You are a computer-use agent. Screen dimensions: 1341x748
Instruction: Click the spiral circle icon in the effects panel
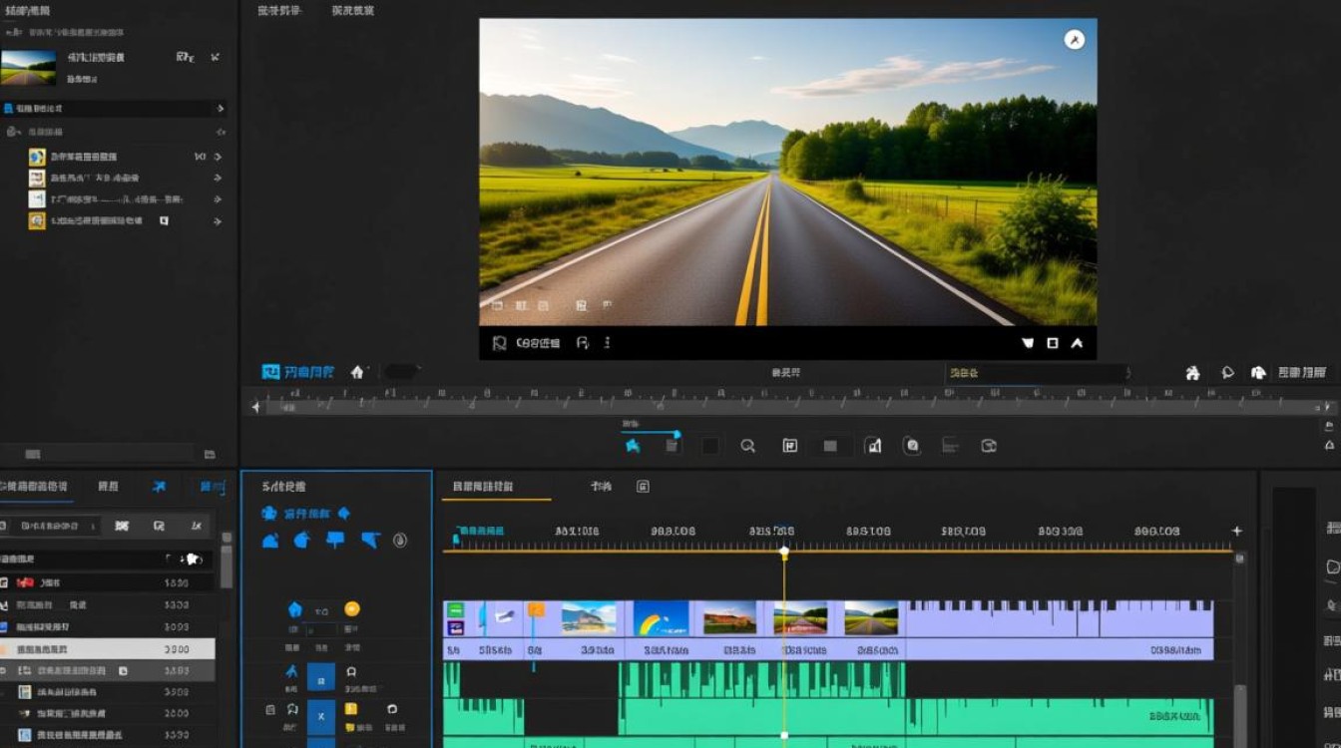tap(400, 541)
